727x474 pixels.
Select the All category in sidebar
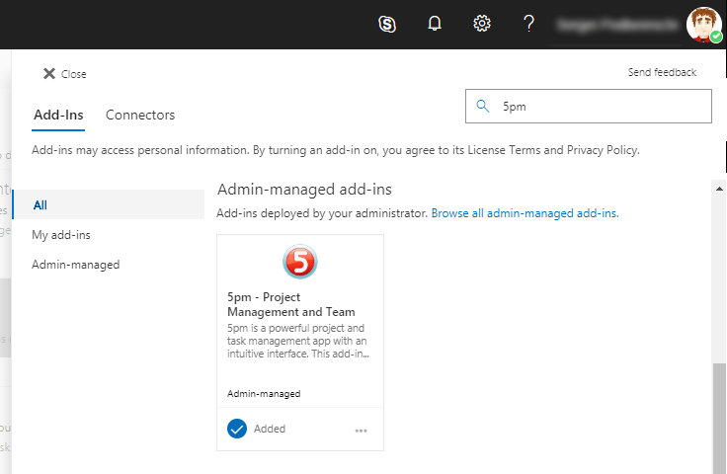[x=40, y=205]
